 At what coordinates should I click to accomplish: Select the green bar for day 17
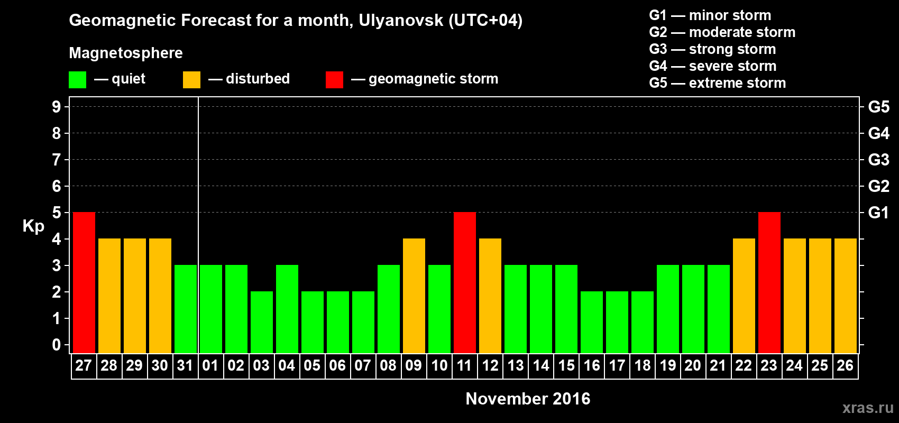pos(617,323)
